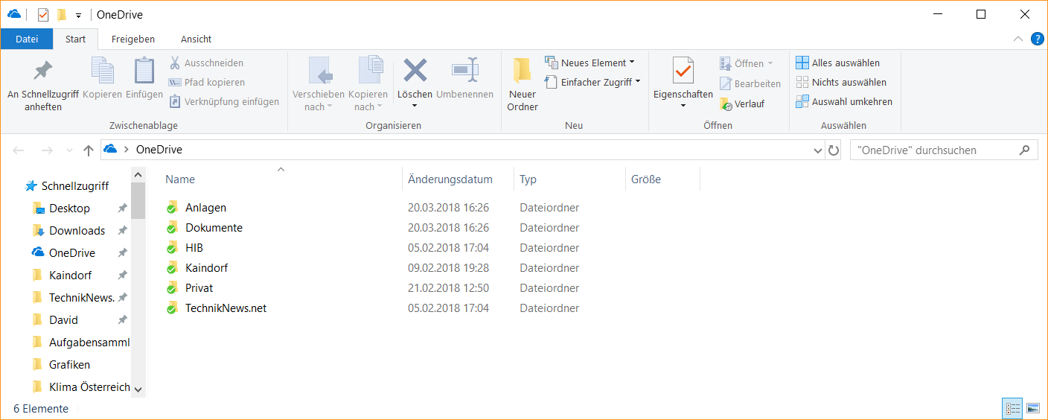The image size is (1048, 420).
Task: Open Kaindorf in navigation pane
Action: coord(70,276)
